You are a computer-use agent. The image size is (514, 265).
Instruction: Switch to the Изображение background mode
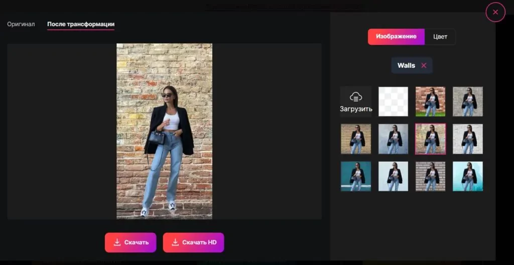click(396, 37)
